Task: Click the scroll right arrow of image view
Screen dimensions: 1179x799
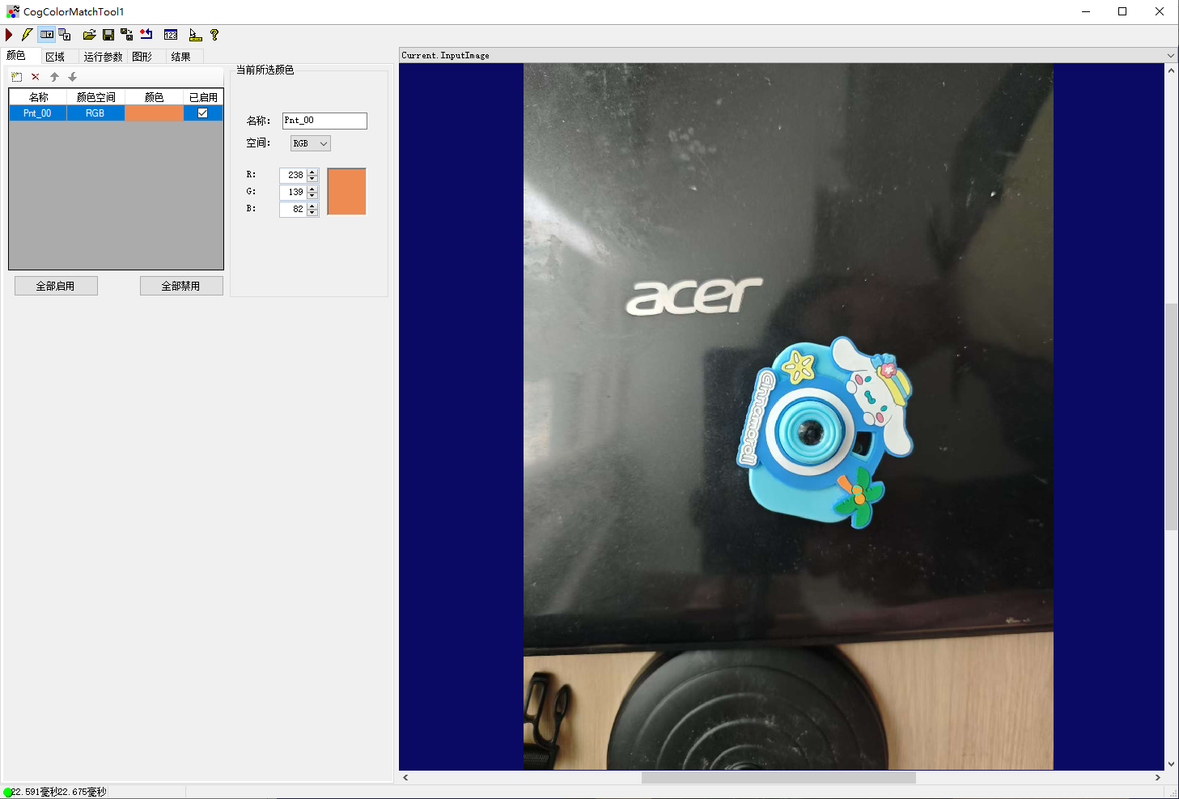Action: [x=1157, y=777]
